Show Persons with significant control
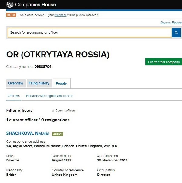This screenshot has width=182, height=183. coord(50,96)
